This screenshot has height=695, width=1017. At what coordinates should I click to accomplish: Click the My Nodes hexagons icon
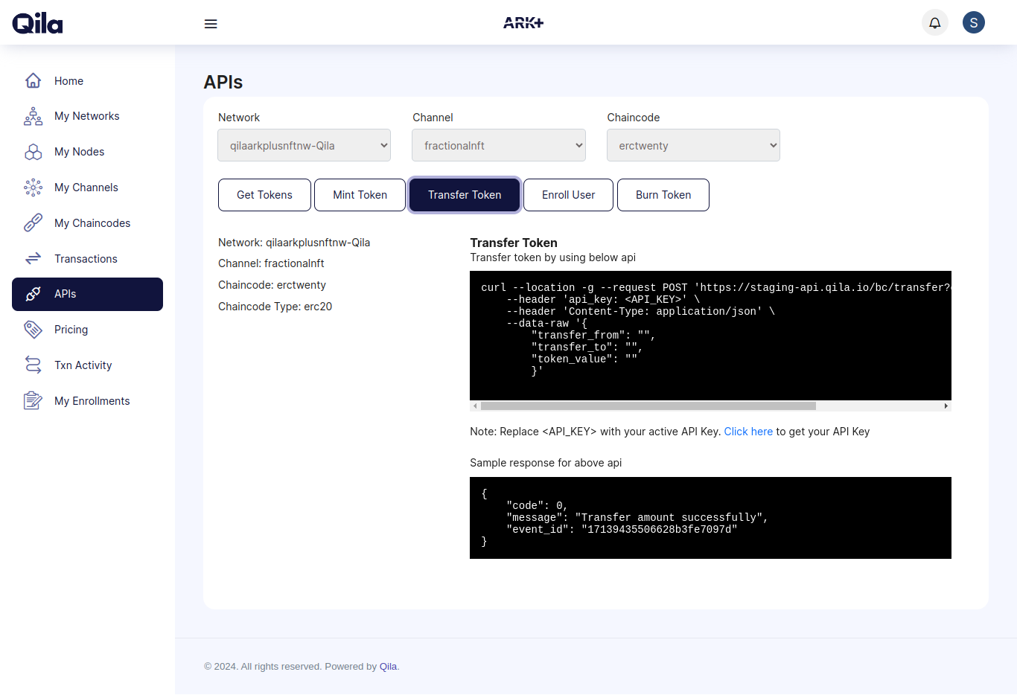pyautogui.click(x=33, y=152)
